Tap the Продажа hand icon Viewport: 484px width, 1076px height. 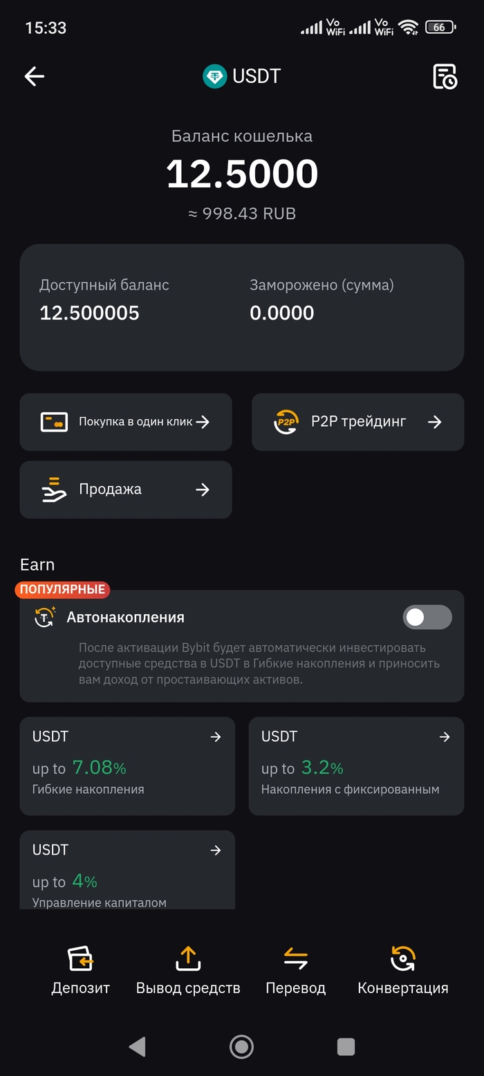click(54, 490)
